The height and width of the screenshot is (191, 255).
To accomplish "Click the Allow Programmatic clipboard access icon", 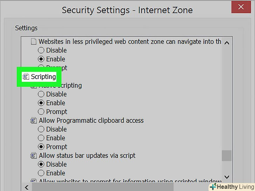I will [x=34, y=121].
